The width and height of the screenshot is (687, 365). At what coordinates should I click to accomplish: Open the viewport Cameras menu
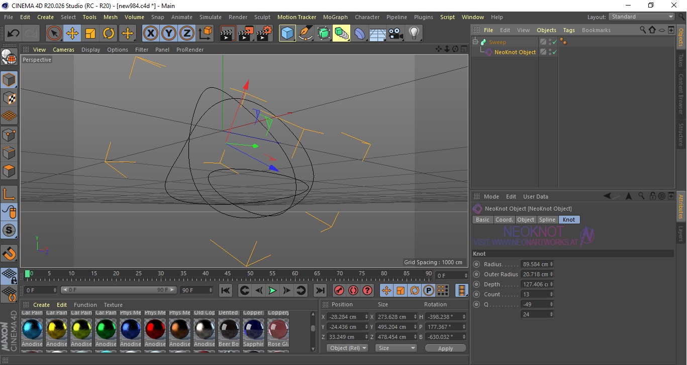click(63, 50)
